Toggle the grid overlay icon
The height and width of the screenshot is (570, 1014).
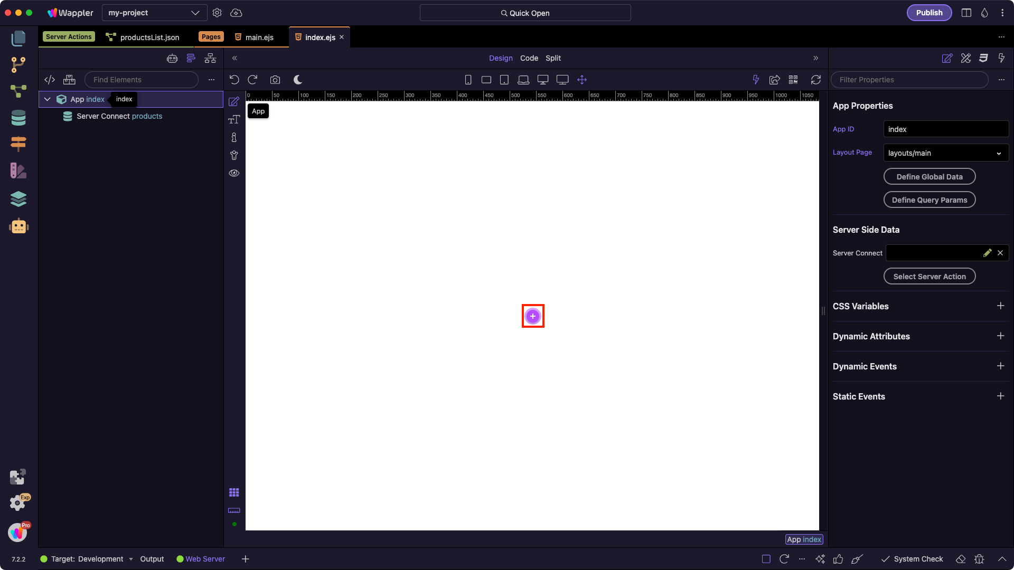pos(234,492)
